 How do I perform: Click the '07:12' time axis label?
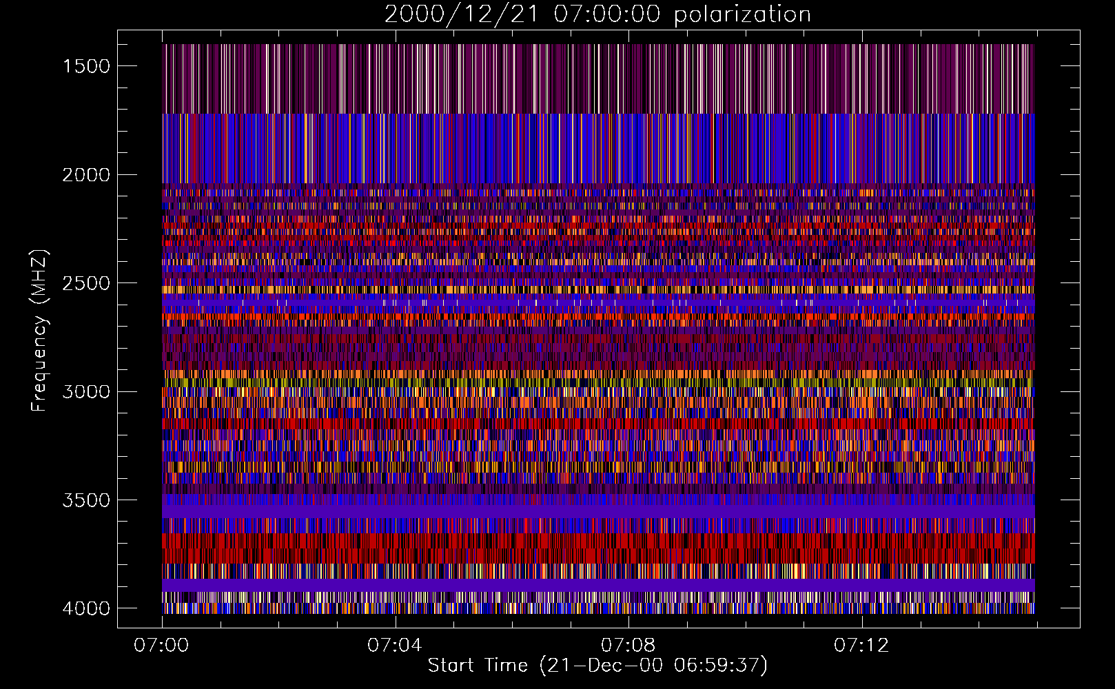click(861, 646)
